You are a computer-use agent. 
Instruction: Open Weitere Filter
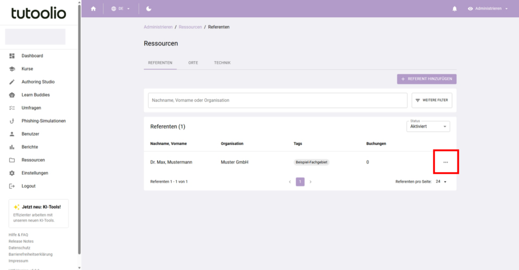[432, 100]
